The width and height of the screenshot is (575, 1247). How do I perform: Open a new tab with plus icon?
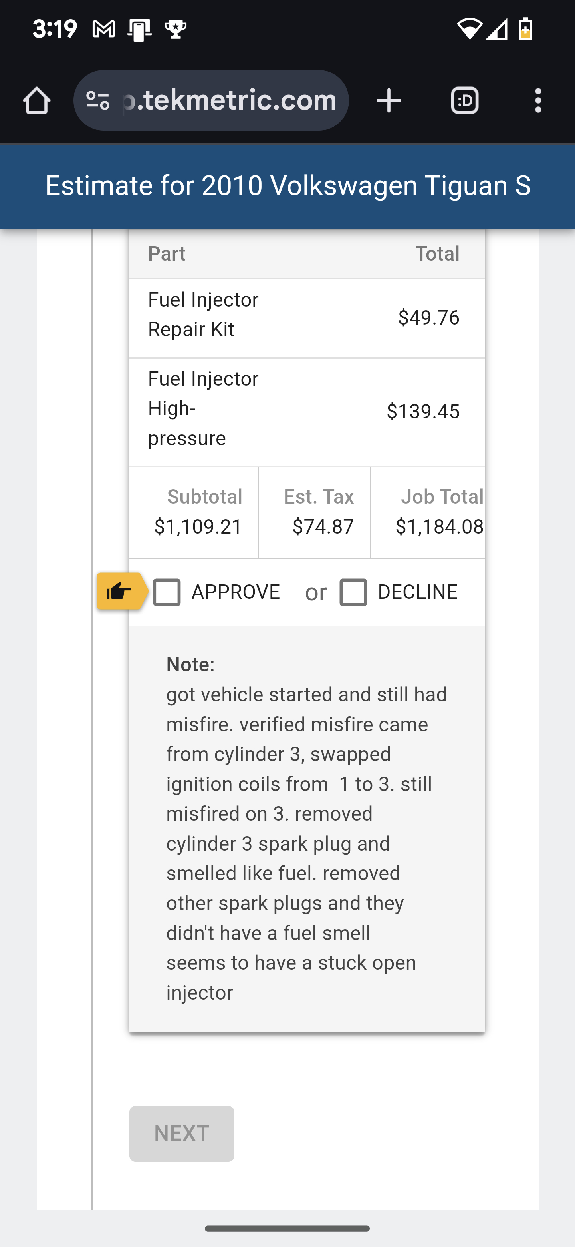pyautogui.click(x=389, y=101)
